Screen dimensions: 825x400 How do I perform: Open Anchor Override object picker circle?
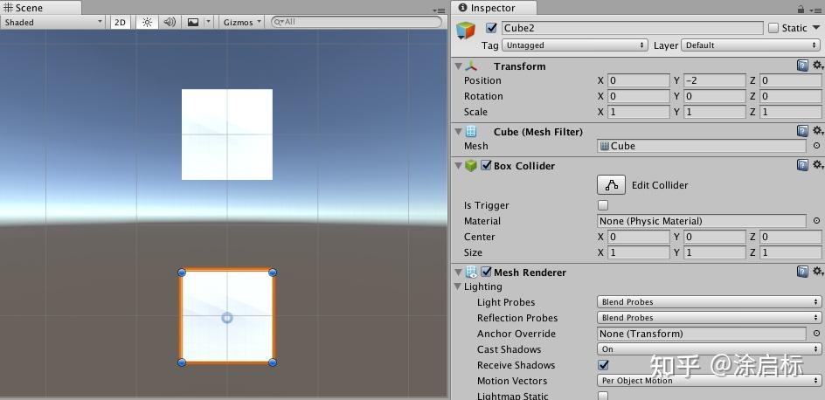point(816,334)
